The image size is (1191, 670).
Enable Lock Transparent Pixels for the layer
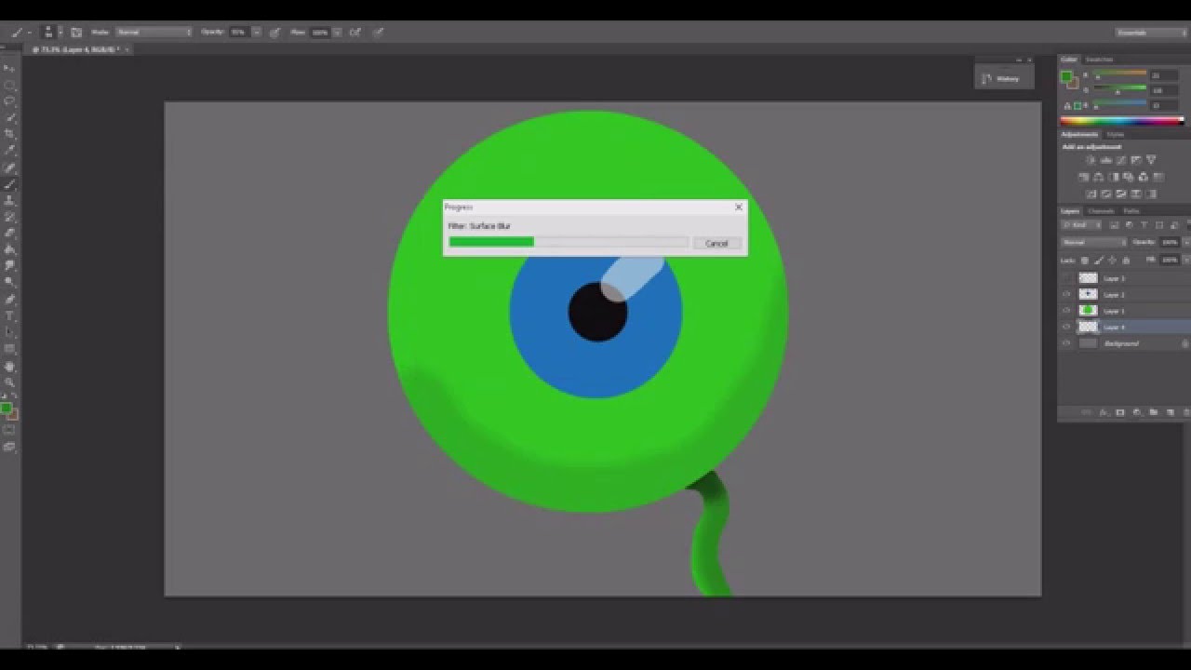coord(1085,259)
